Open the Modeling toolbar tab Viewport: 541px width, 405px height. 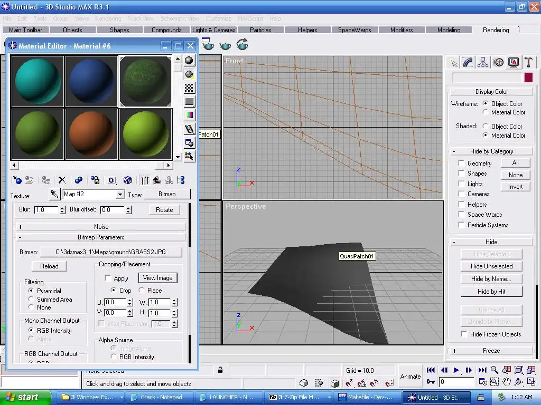click(449, 30)
